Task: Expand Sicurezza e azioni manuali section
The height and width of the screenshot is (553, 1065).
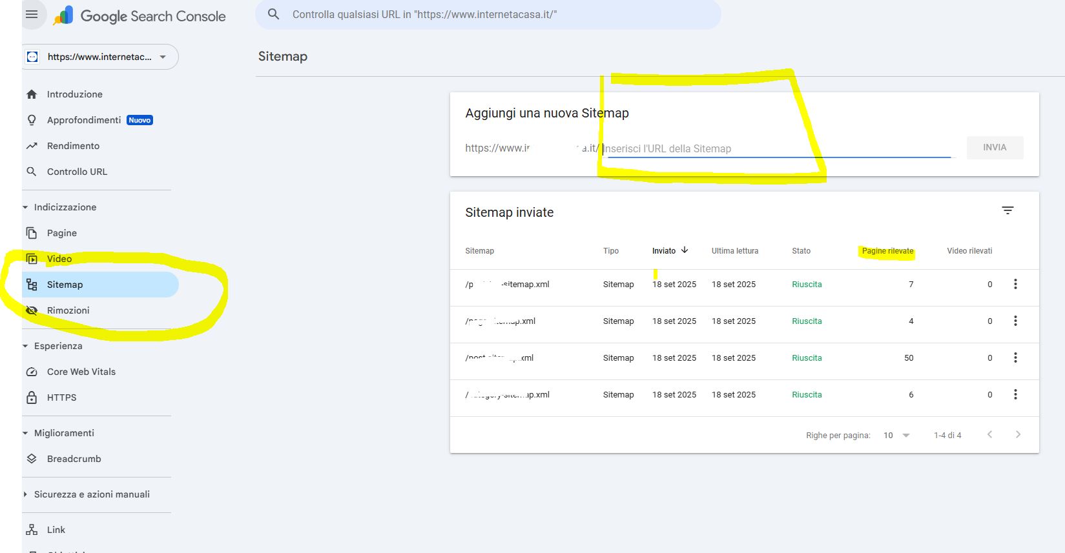Action: tap(86, 494)
